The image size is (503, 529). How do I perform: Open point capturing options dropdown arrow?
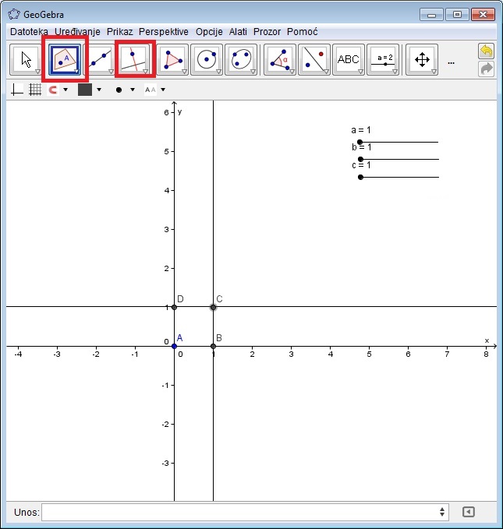(66, 90)
